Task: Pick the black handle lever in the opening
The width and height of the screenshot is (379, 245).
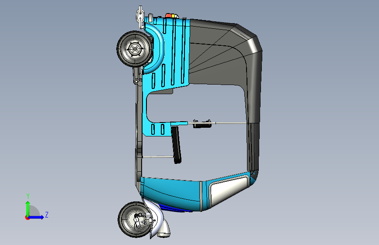Action: pyautogui.click(x=176, y=145)
